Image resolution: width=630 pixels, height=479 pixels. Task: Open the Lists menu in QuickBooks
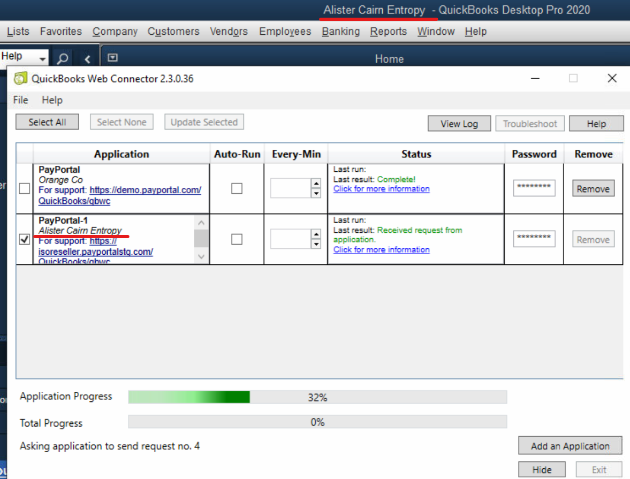click(x=18, y=32)
